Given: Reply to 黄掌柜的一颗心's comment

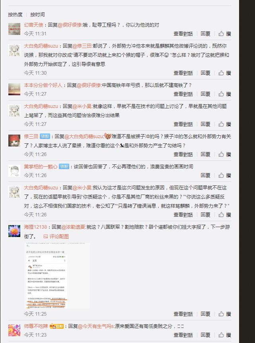Looking at the screenshot, I should [x=205, y=175].
